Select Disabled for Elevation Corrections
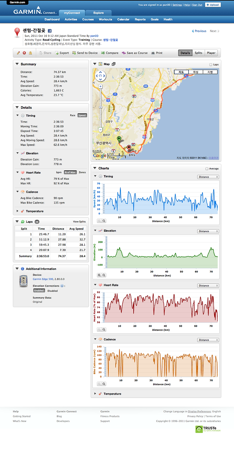The height and width of the screenshot is (450, 234). click(52, 291)
